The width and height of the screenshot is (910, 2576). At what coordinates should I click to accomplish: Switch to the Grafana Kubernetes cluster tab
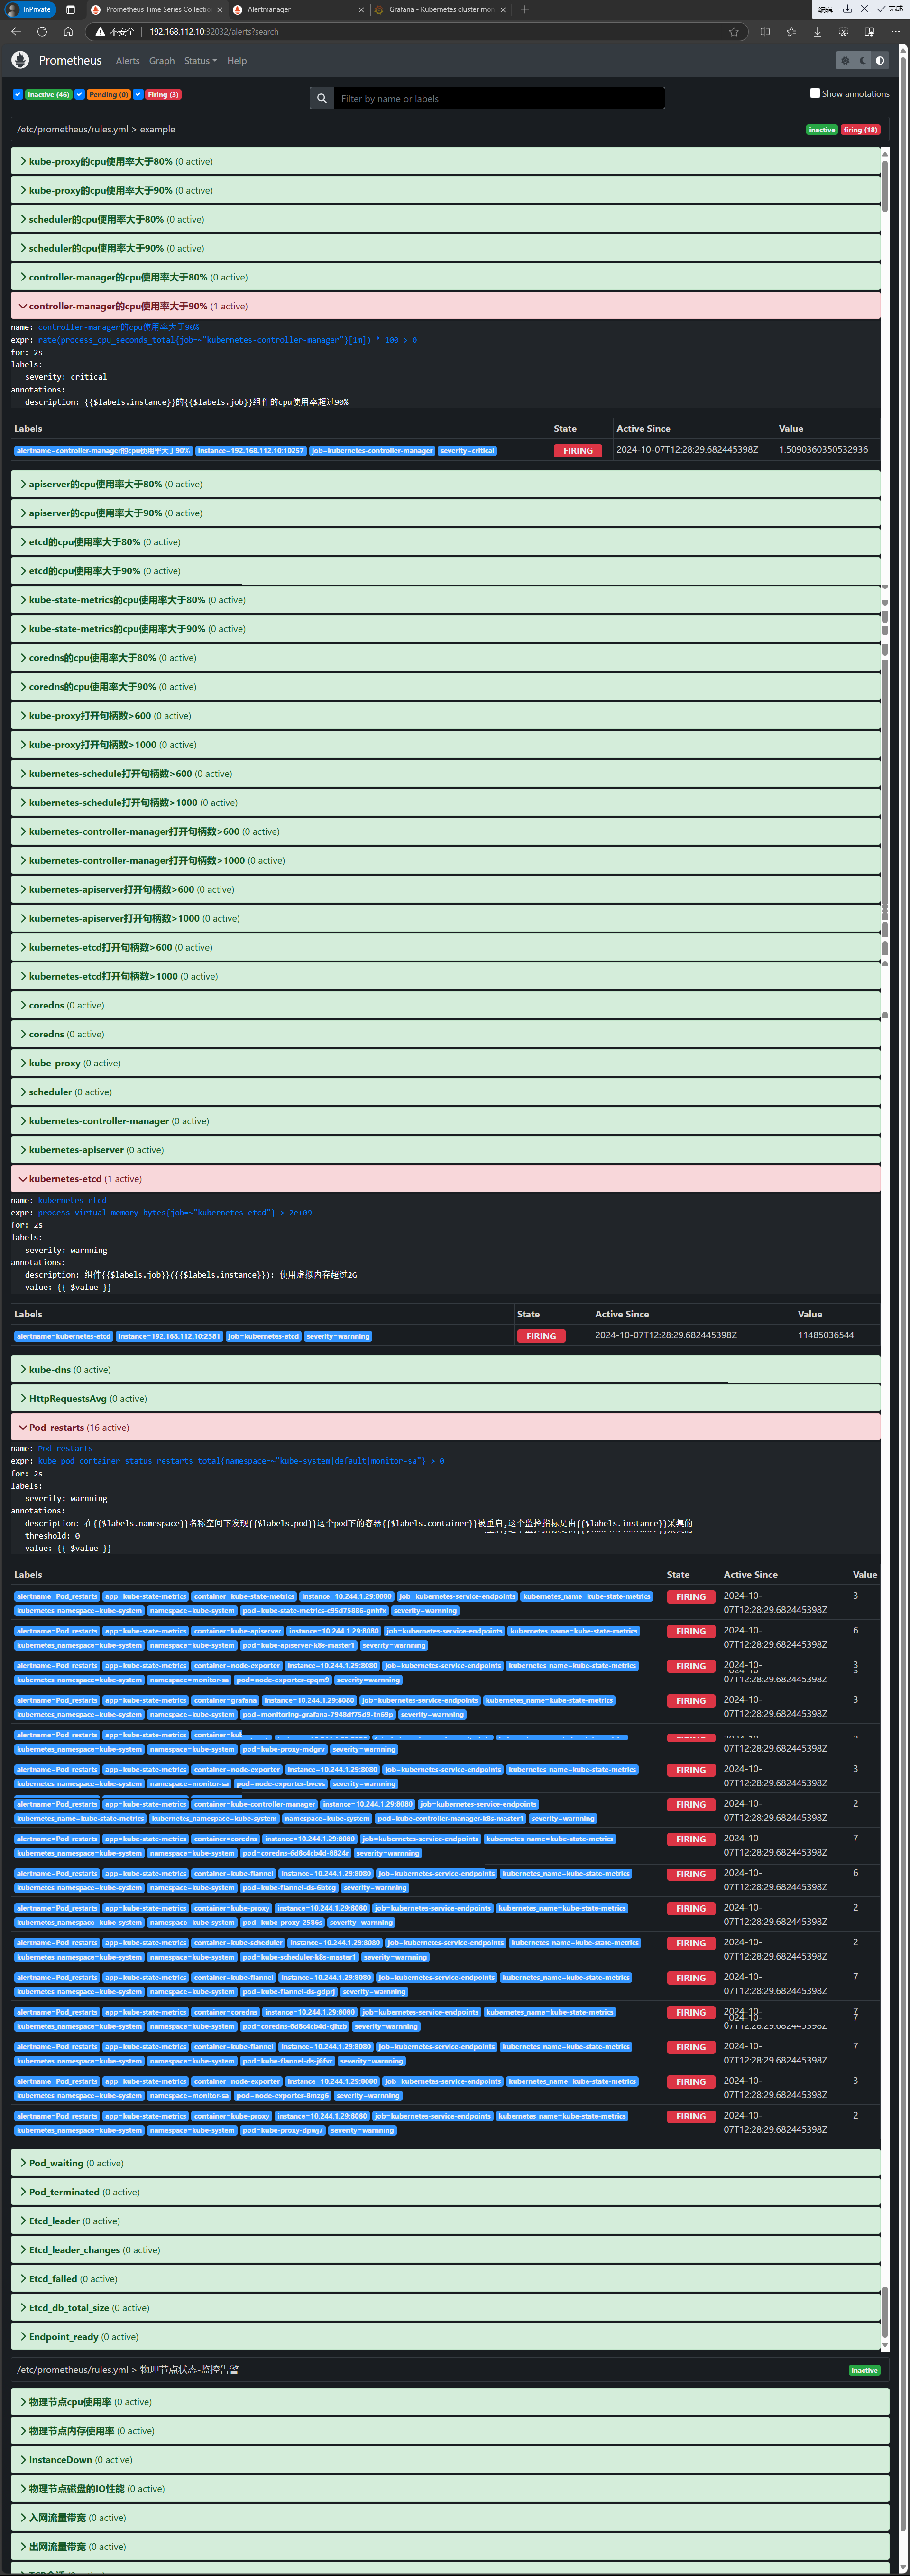[x=440, y=10]
